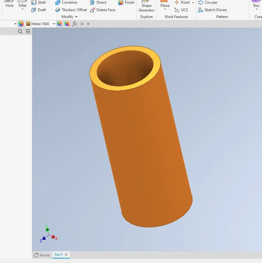Image resolution: width=262 pixels, height=263 pixels.
Task: Close the Part1 document tab
Action: click(66, 255)
